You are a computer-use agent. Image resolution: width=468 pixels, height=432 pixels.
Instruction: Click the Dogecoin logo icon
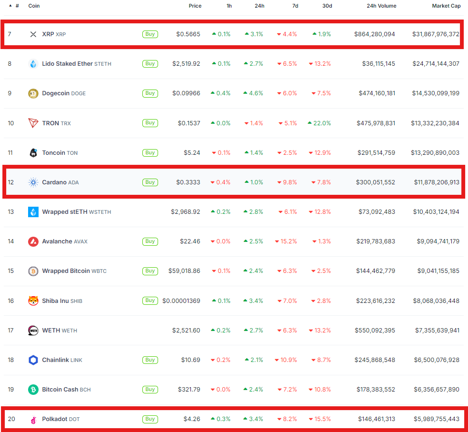33,93
